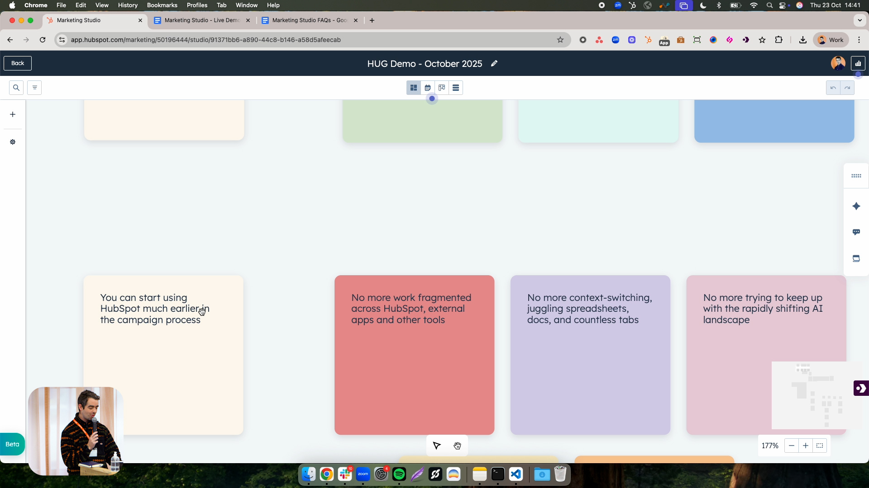Screen dimensions: 869x488
Task: Select the hand pan tool
Action: coord(458,446)
